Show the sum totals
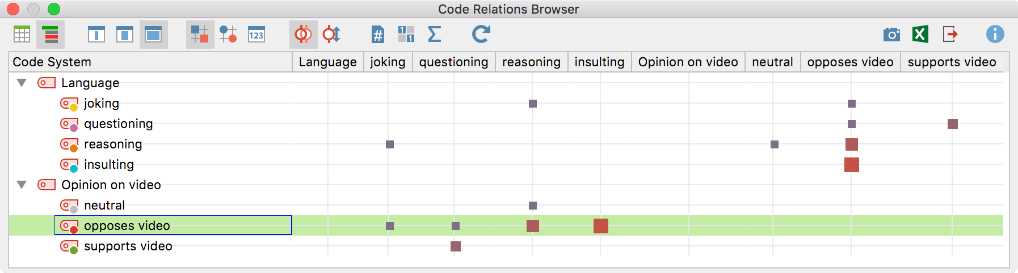The width and height of the screenshot is (1018, 273). pyautogui.click(x=435, y=35)
